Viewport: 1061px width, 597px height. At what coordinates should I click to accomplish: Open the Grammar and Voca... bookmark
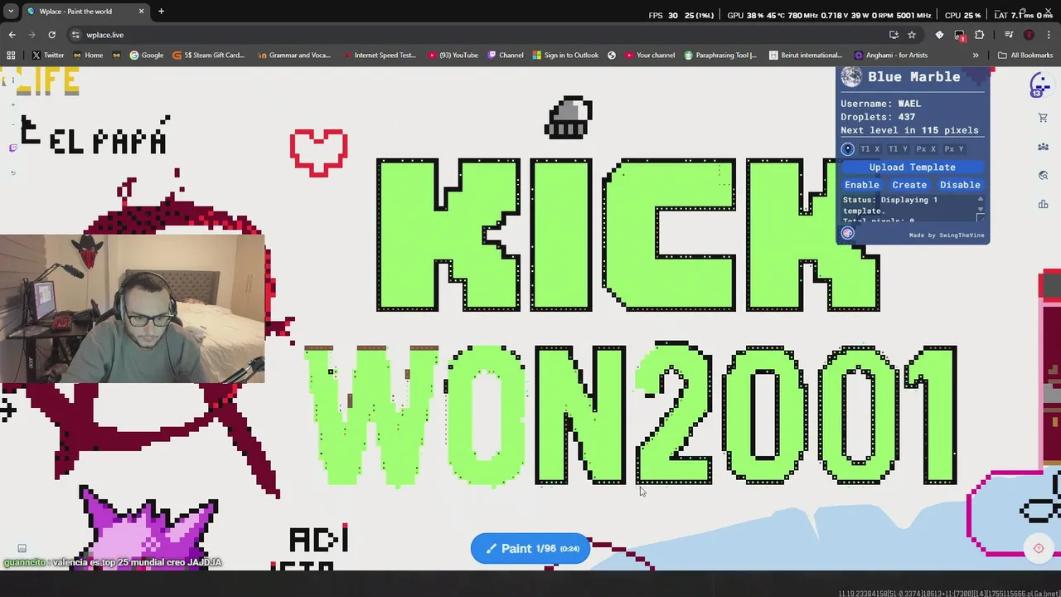294,56
